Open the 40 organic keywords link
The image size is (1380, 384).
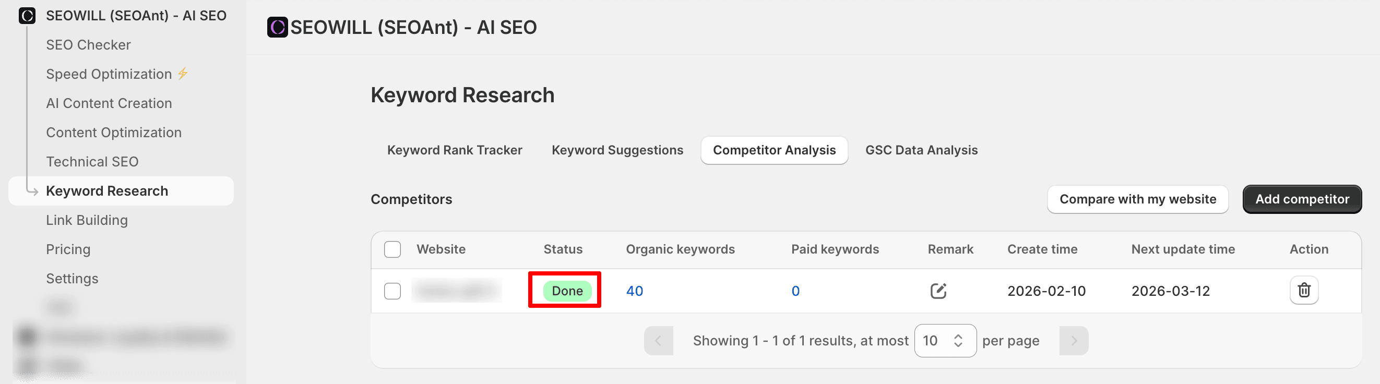pyautogui.click(x=634, y=291)
